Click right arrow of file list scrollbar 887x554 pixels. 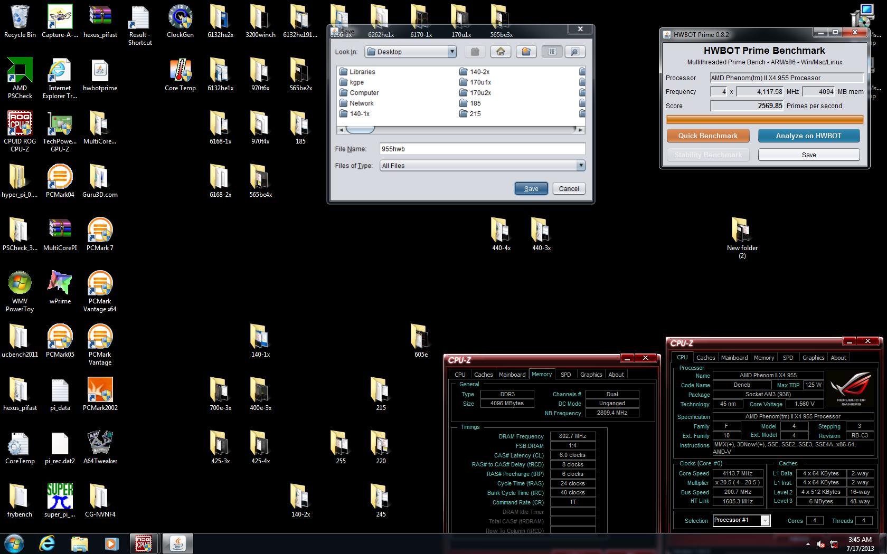point(581,130)
